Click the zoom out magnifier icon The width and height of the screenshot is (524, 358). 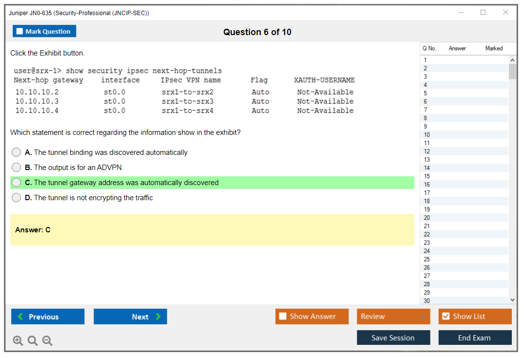pyautogui.click(x=47, y=341)
